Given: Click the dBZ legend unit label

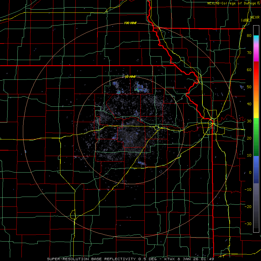Looking at the screenshot, I should coord(246,20).
